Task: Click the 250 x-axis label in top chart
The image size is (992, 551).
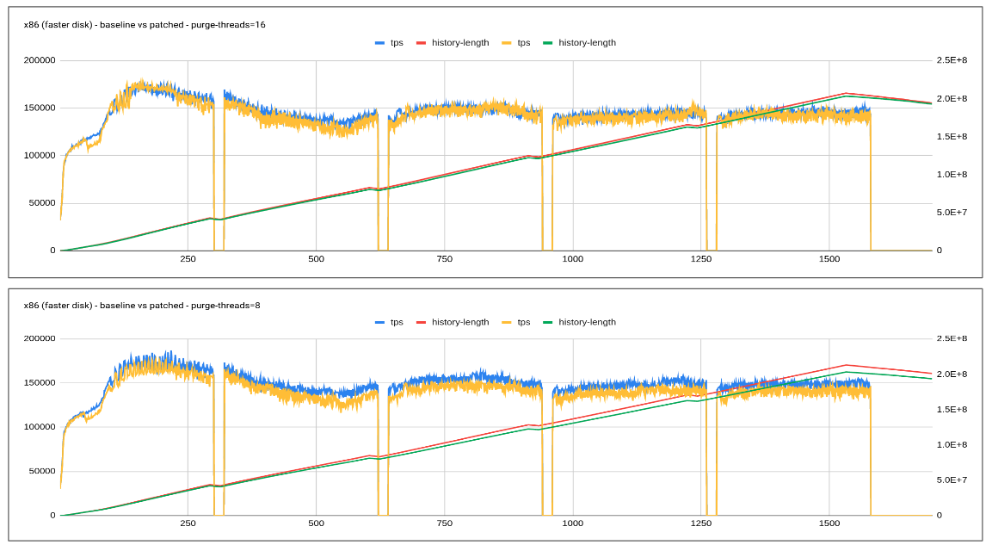Action: coord(188,259)
